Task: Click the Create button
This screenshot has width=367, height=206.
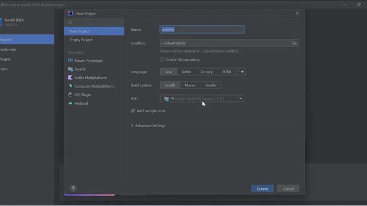Action: [x=263, y=189]
